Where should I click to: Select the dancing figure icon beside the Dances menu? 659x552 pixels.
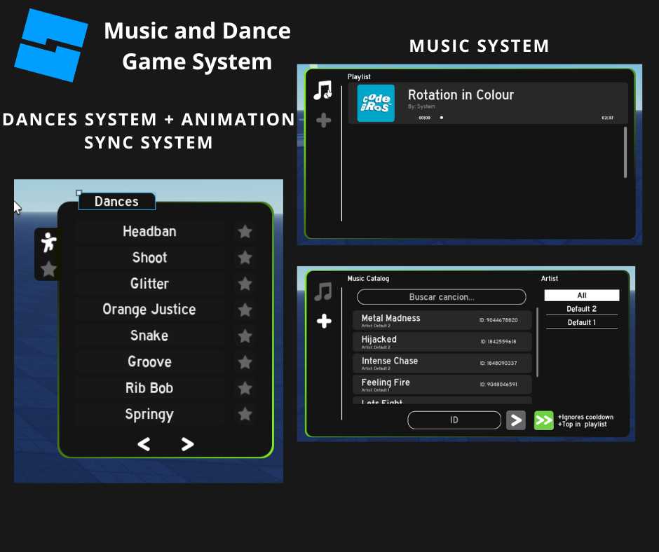pyautogui.click(x=48, y=242)
